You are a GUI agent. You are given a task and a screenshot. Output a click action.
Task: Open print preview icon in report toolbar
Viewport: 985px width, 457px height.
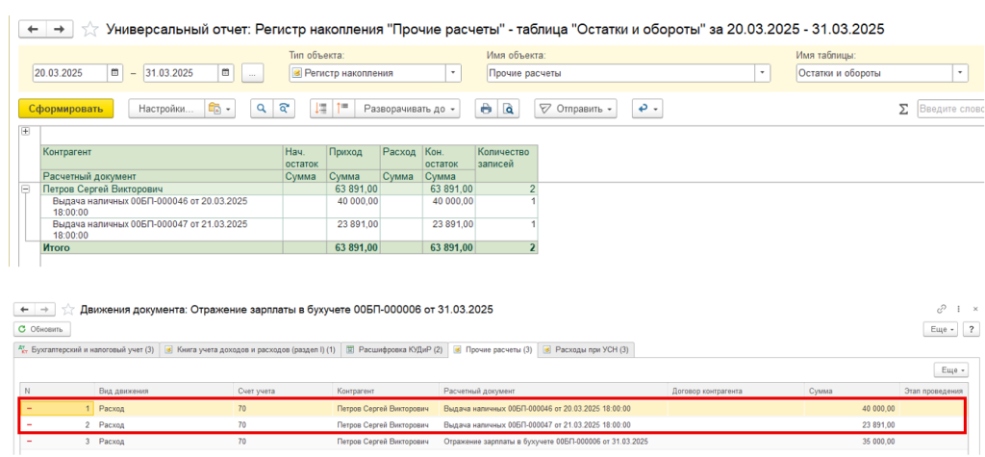pyautogui.click(x=508, y=109)
